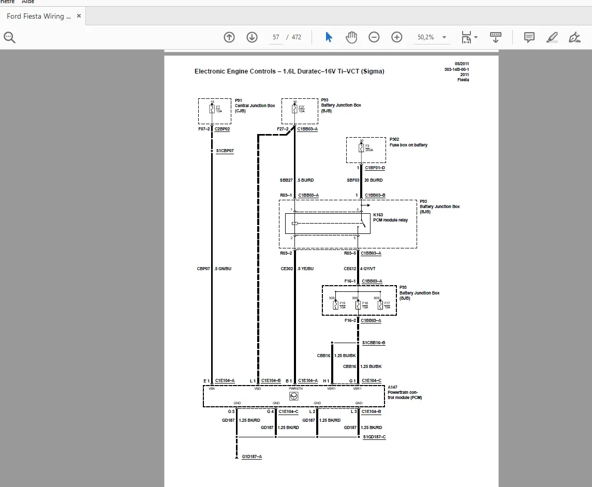Viewport: 592px width, 487px height.
Task: Click the zoom value field 50,2%
Action: tap(425, 37)
